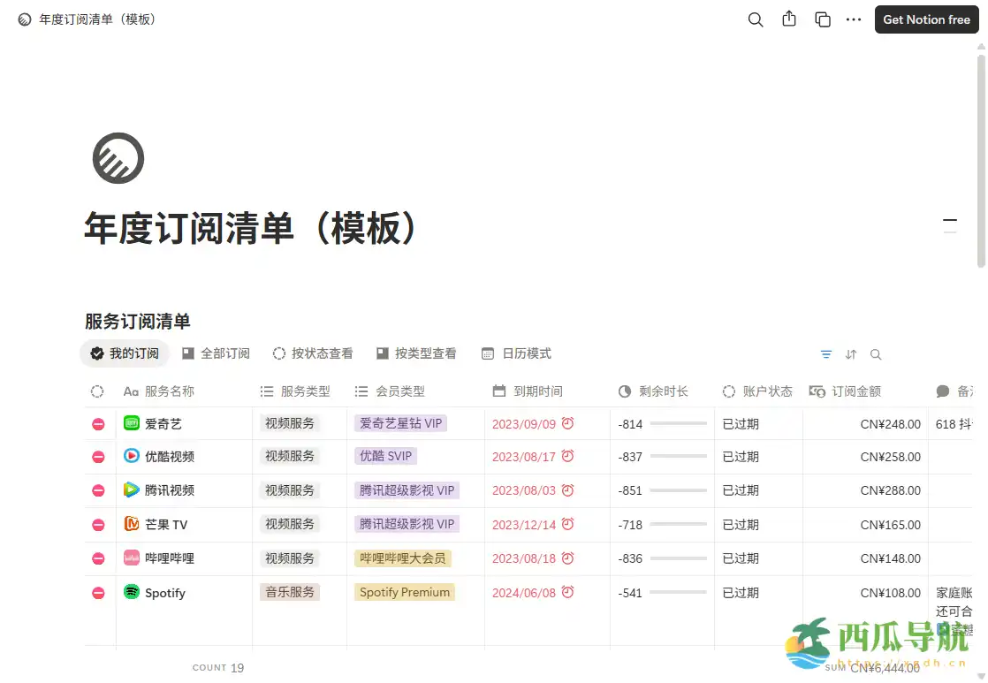Click the red minus toggle on 爱奇艺 row
Viewport: 988px width, 683px height.
(x=99, y=423)
